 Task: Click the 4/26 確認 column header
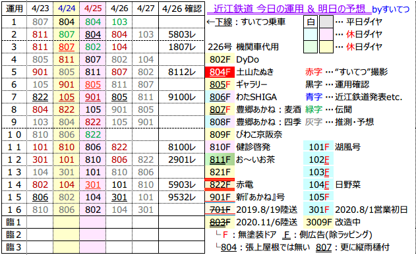[182, 9]
